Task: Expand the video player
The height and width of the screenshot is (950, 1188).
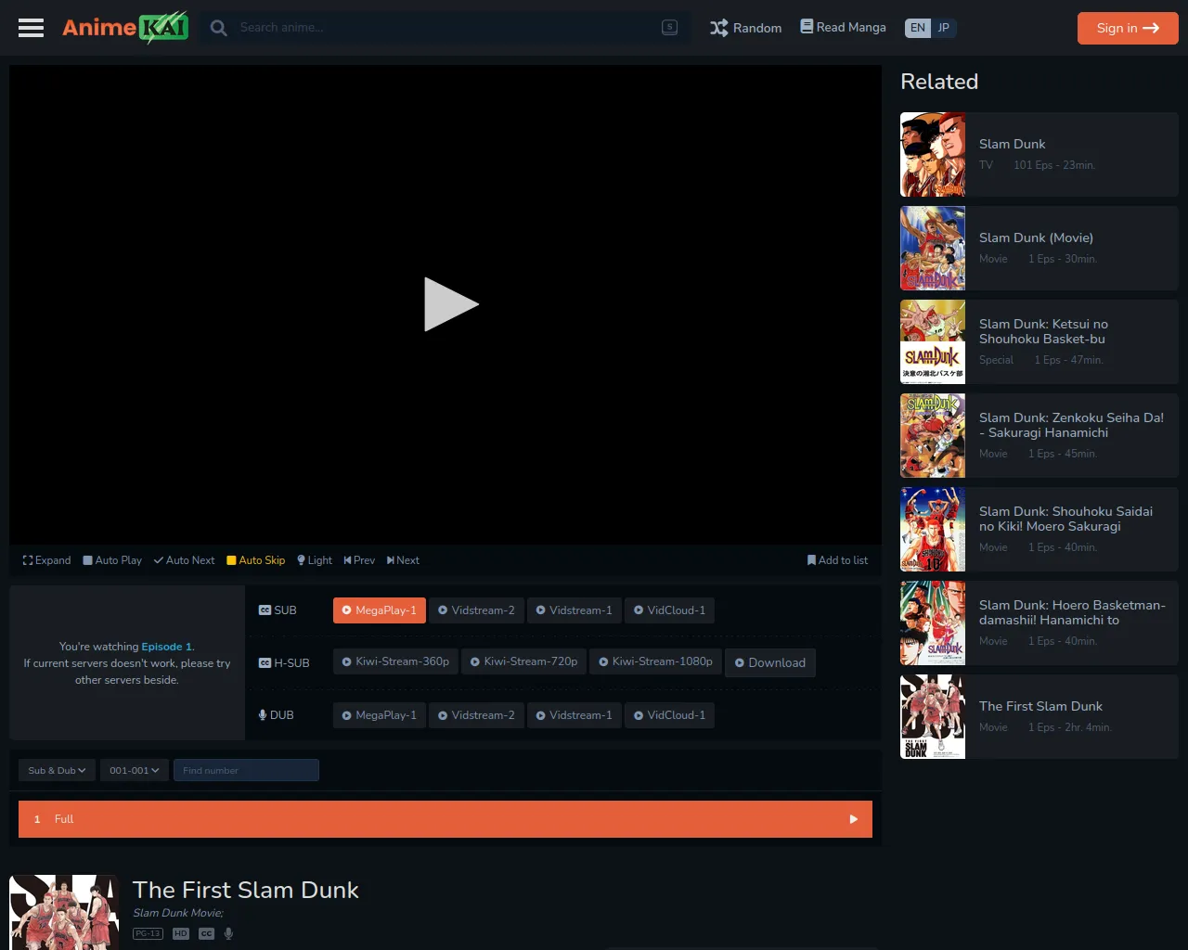Action: coord(46,560)
